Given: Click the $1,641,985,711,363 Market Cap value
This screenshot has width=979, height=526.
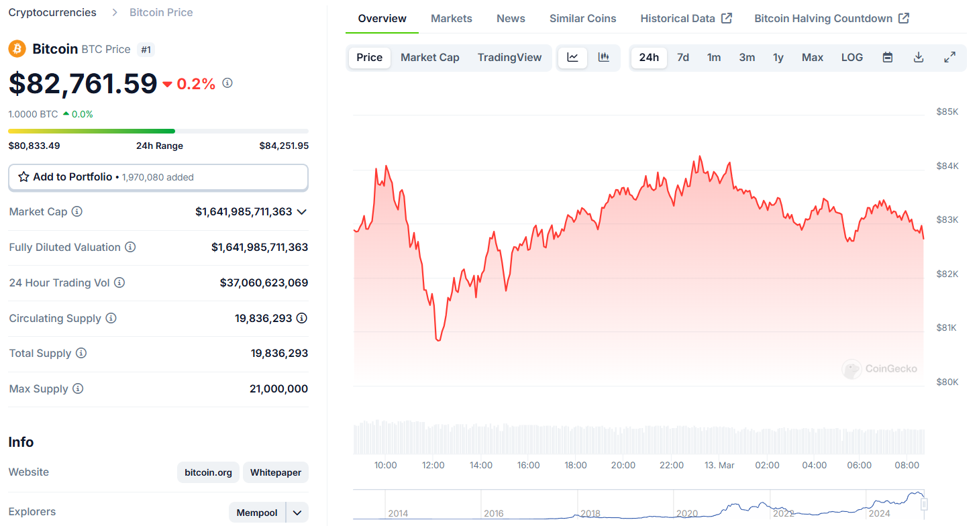Looking at the screenshot, I should click(x=244, y=211).
